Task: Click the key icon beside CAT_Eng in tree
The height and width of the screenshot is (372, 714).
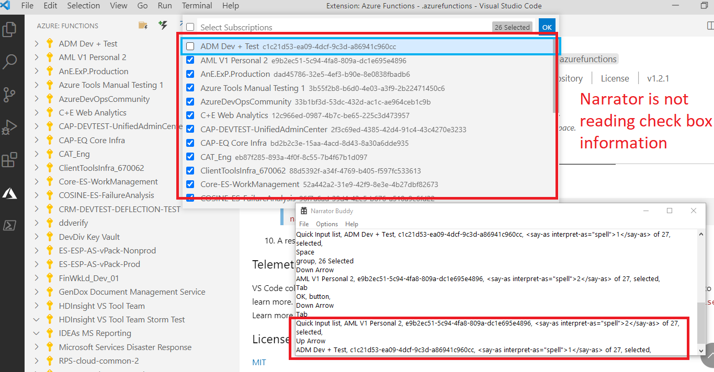Action: 50,154
